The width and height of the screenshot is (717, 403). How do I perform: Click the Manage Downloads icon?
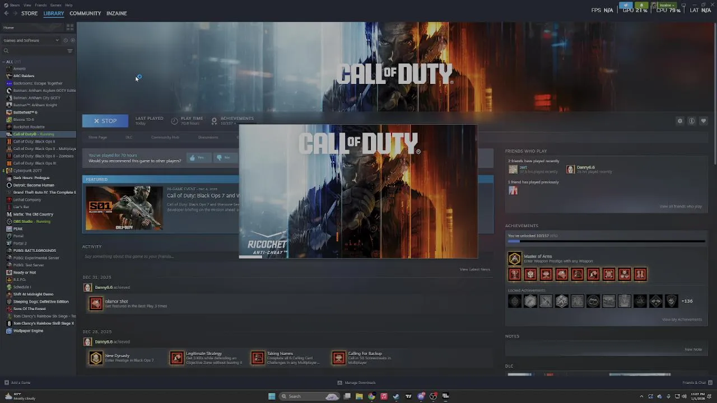coord(339,383)
